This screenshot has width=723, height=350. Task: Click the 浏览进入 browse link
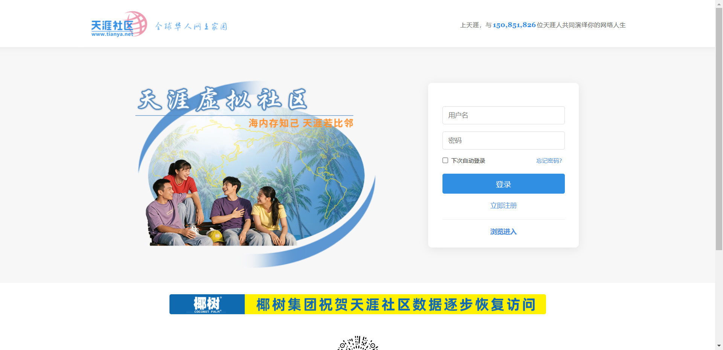tap(503, 232)
